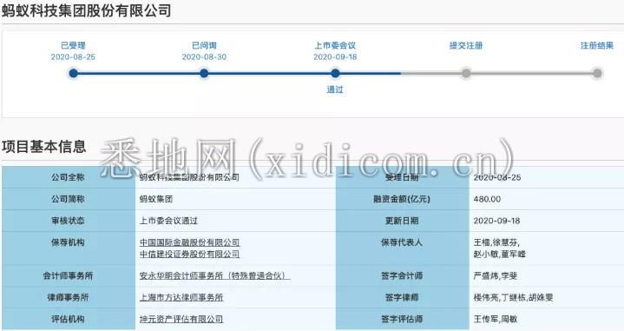Select the 注册结果 stage label
Image resolution: width=624 pixels, height=331 pixels.
(x=597, y=45)
